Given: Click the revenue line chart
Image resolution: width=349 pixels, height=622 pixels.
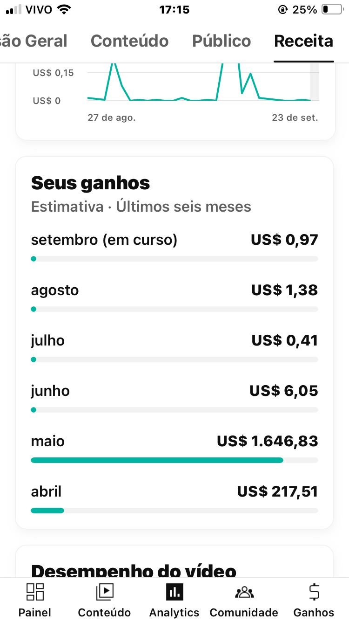Looking at the screenshot, I should 203,84.
